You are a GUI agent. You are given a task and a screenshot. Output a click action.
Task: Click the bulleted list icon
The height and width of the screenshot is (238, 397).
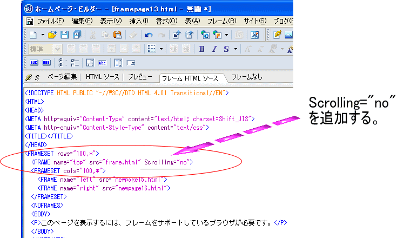click(152, 49)
